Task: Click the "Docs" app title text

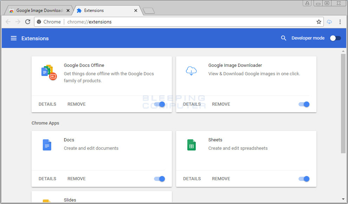Action: [69, 140]
